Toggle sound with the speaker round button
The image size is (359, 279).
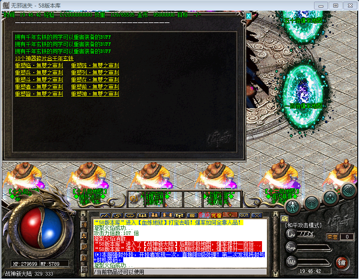pyautogui.click(x=348, y=190)
